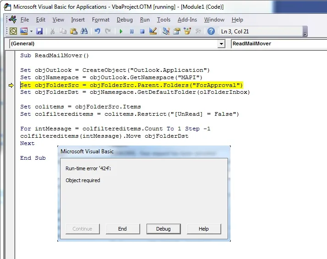The height and width of the screenshot is (259, 327).
Task: Open the Insert object dropdown arrow
Action: tap(31, 32)
